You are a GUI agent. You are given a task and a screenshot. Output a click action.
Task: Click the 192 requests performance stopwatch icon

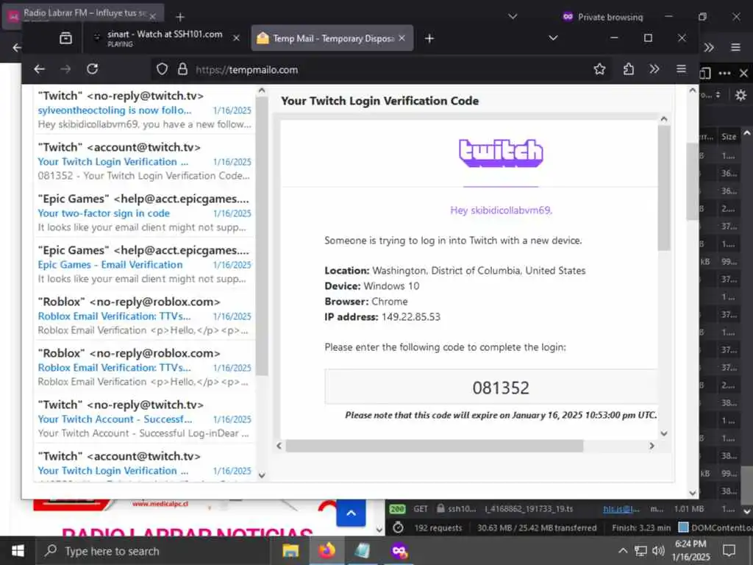click(x=398, y=527)
